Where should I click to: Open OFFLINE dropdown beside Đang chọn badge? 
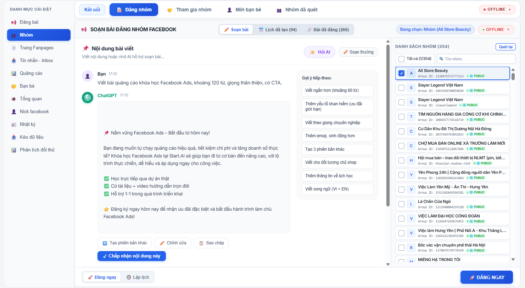point(496,29)
